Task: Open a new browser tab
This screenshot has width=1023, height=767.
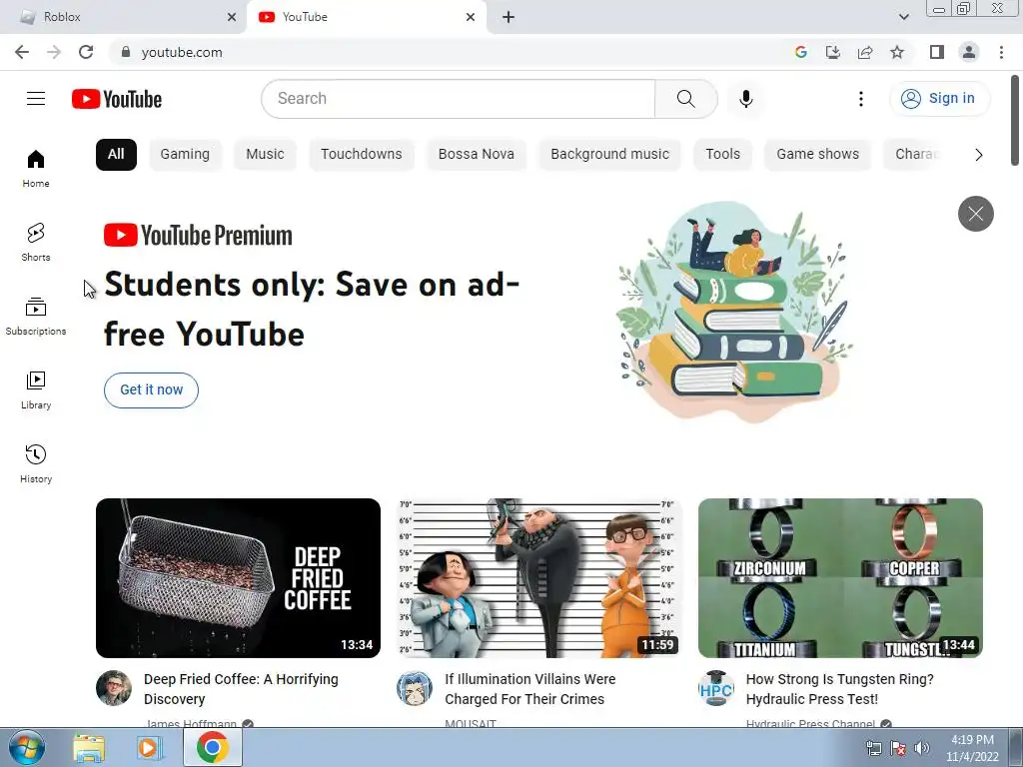Action: 509,17
